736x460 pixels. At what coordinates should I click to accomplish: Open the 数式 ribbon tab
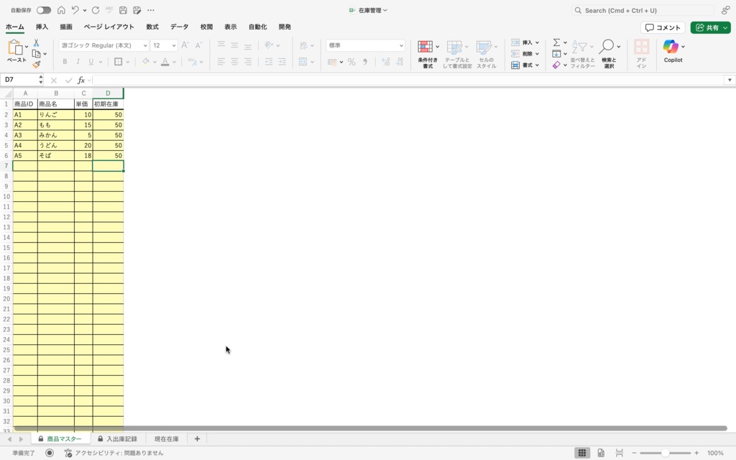click(152, 27)
